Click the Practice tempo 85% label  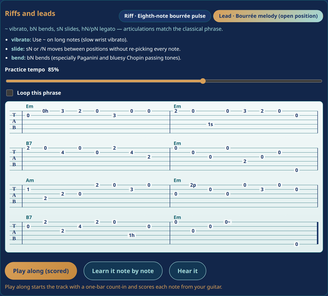point(32,70)
